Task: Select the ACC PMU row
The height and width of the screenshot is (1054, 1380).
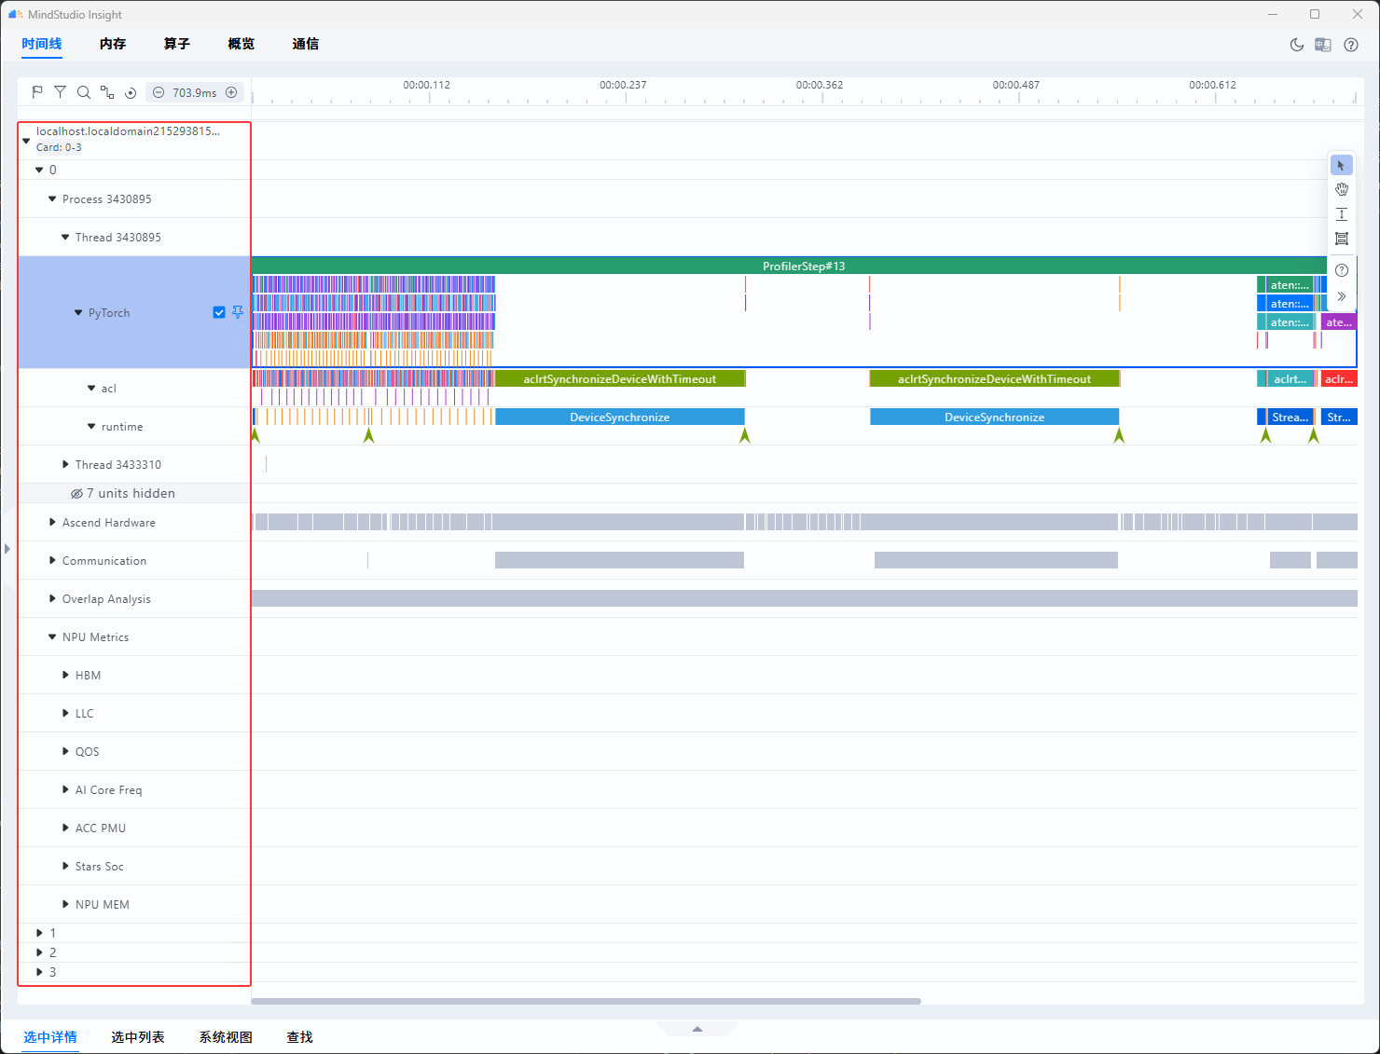Action: pos(134,828)
